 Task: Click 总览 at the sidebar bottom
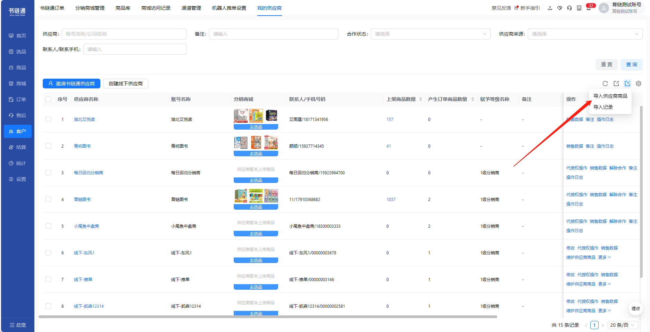click(18, 325)
